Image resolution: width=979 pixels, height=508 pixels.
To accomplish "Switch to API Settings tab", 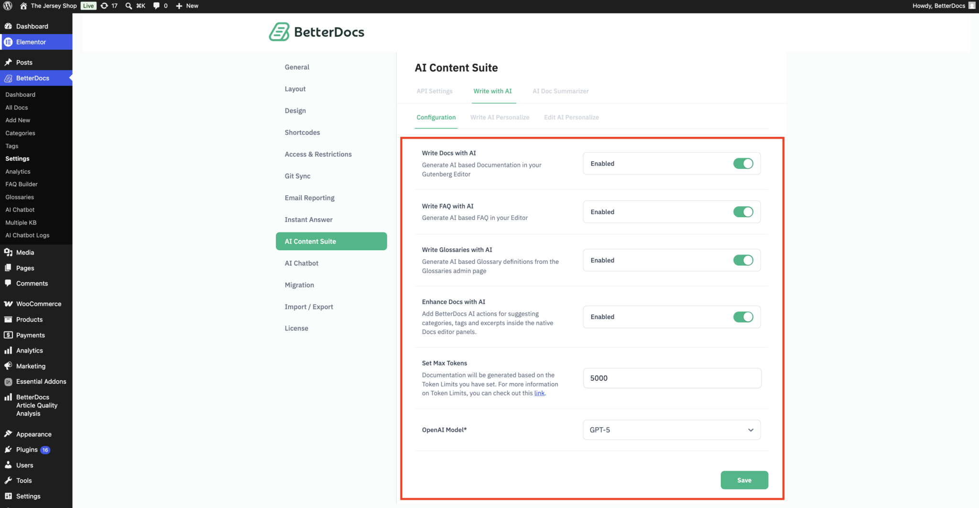I will [x=435, y=91].
